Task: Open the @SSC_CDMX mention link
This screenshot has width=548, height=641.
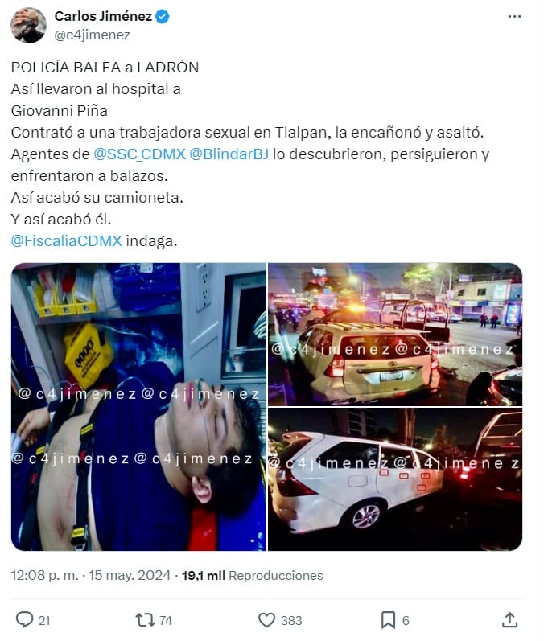Action: click(139, 154)
